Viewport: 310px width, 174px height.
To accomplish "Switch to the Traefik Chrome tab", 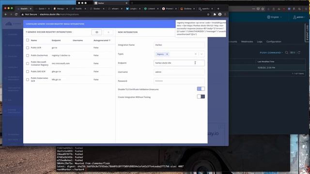I will pyautogui.click(x=78, y=9).
